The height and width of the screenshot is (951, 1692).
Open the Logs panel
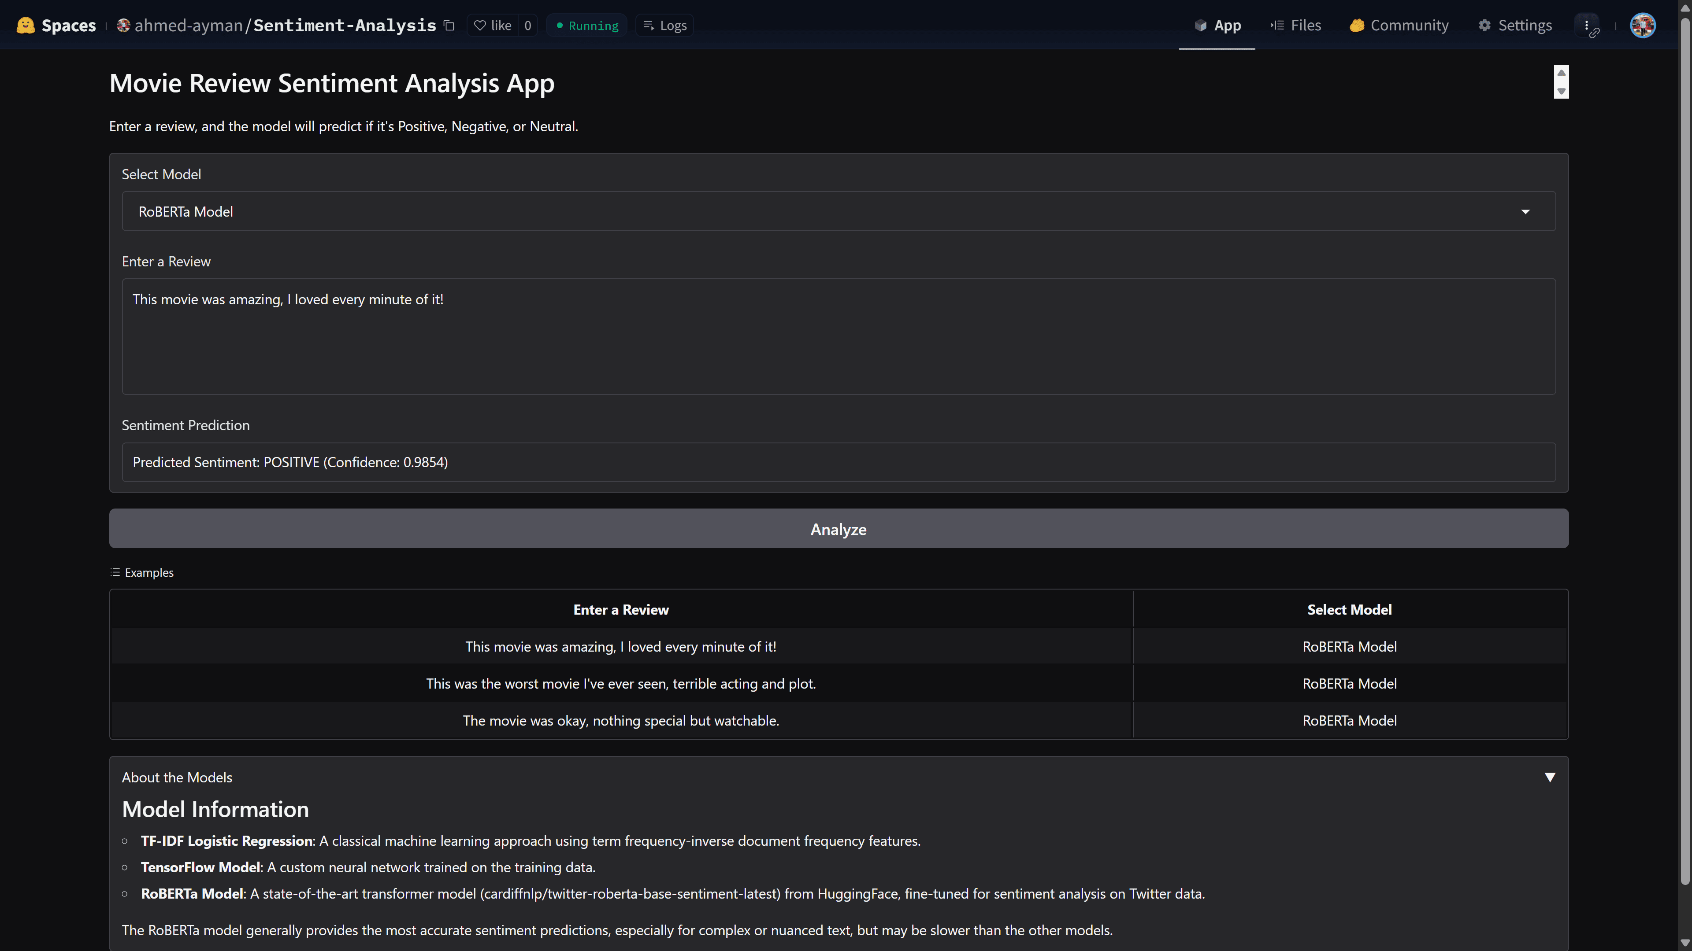665,26
